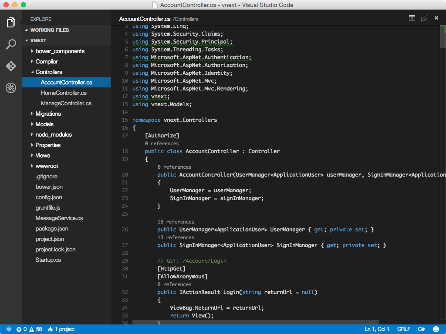Click the editor horizontal scrollbar
The image size is (446, 334).
(x=256, y=322)
